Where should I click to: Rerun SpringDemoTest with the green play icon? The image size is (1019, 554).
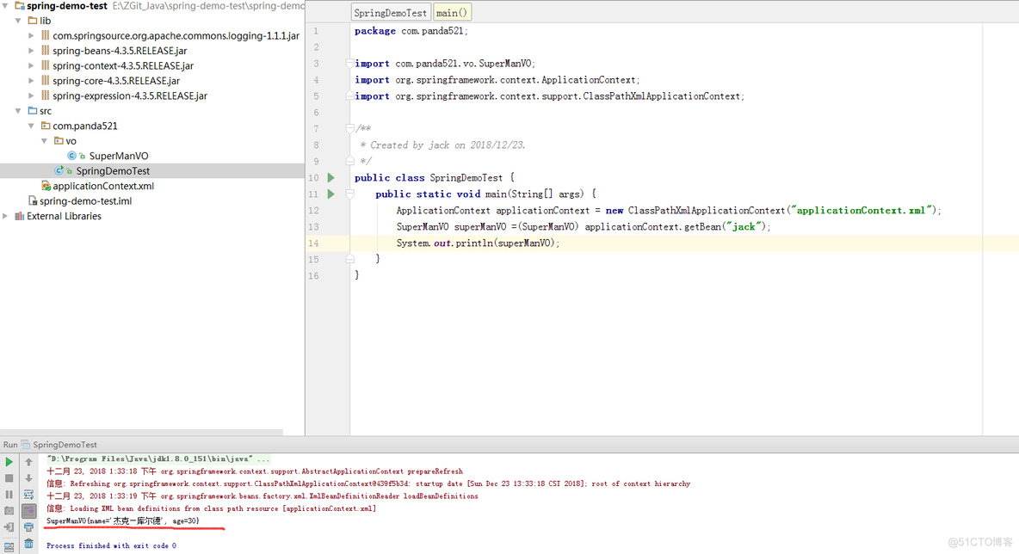click(9, 462)
